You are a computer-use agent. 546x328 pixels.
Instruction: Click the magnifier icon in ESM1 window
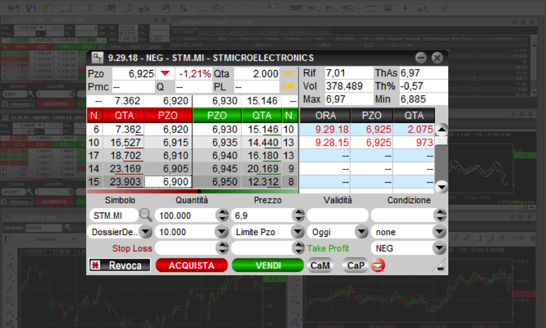click(31, 94)
